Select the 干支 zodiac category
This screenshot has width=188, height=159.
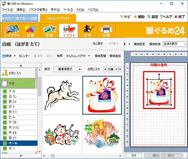coord(18,83)
